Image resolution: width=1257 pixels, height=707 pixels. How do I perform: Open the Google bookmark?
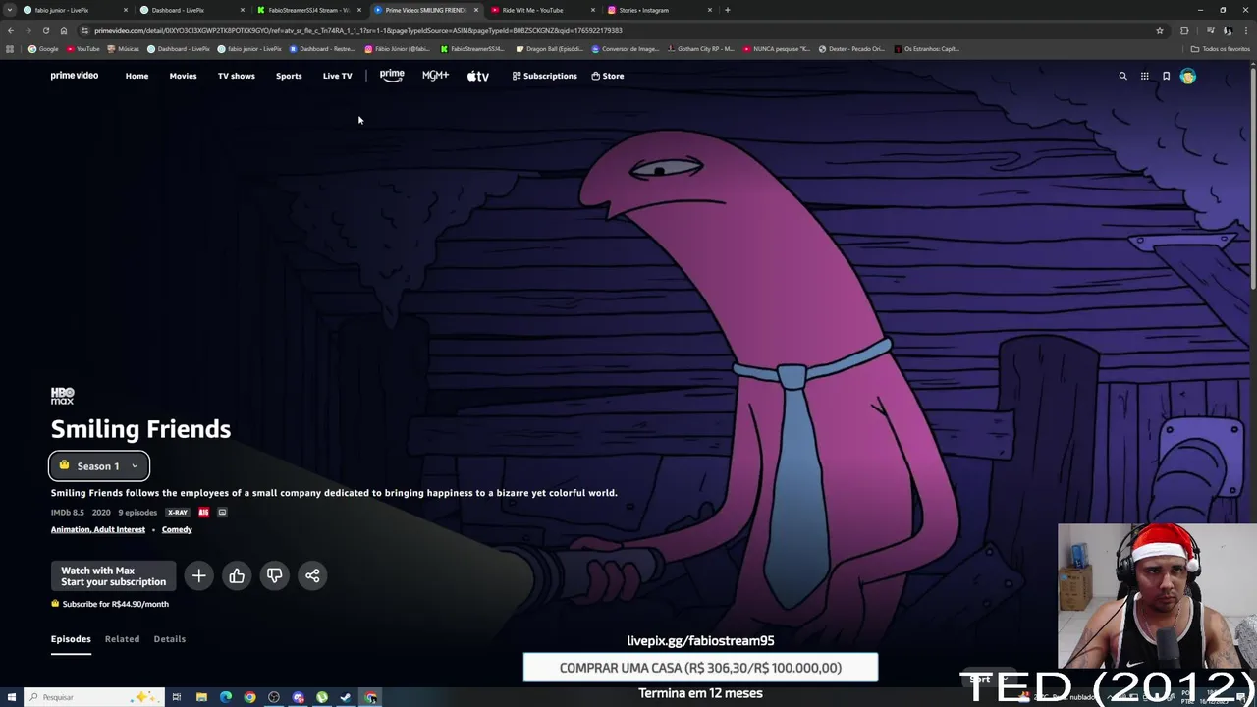[x=43, y=49]
